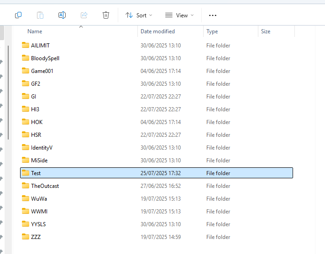The width and height of the screenshot is (325, 254).
Task: Select the TheOutcast folder icon
Action: pos(26,186)
